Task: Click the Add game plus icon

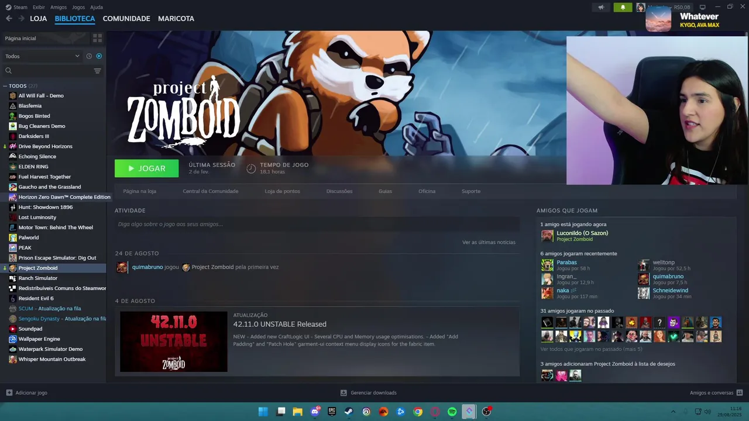Action: (x=9, y=393)
